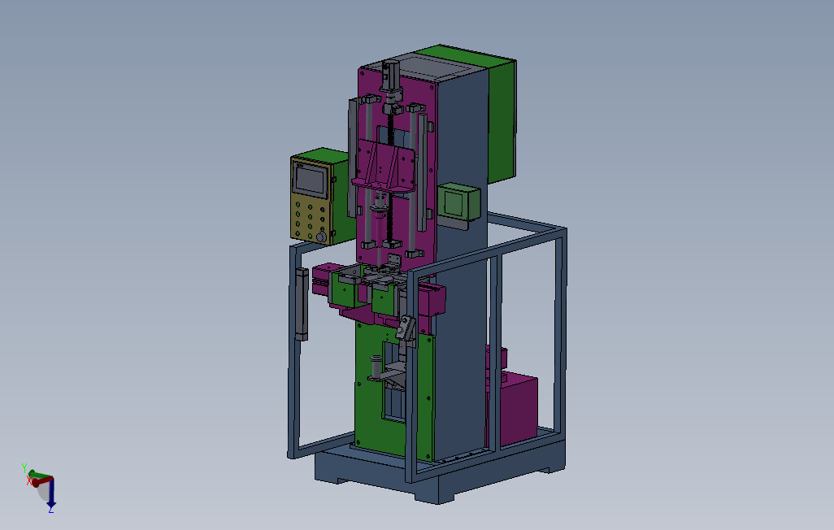The height and width of the screenshot is (530, 834).
Task: Select the olive control panel's display screen
Action: pos(310,181)
